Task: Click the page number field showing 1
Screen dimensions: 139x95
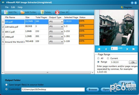Action: 114,48
